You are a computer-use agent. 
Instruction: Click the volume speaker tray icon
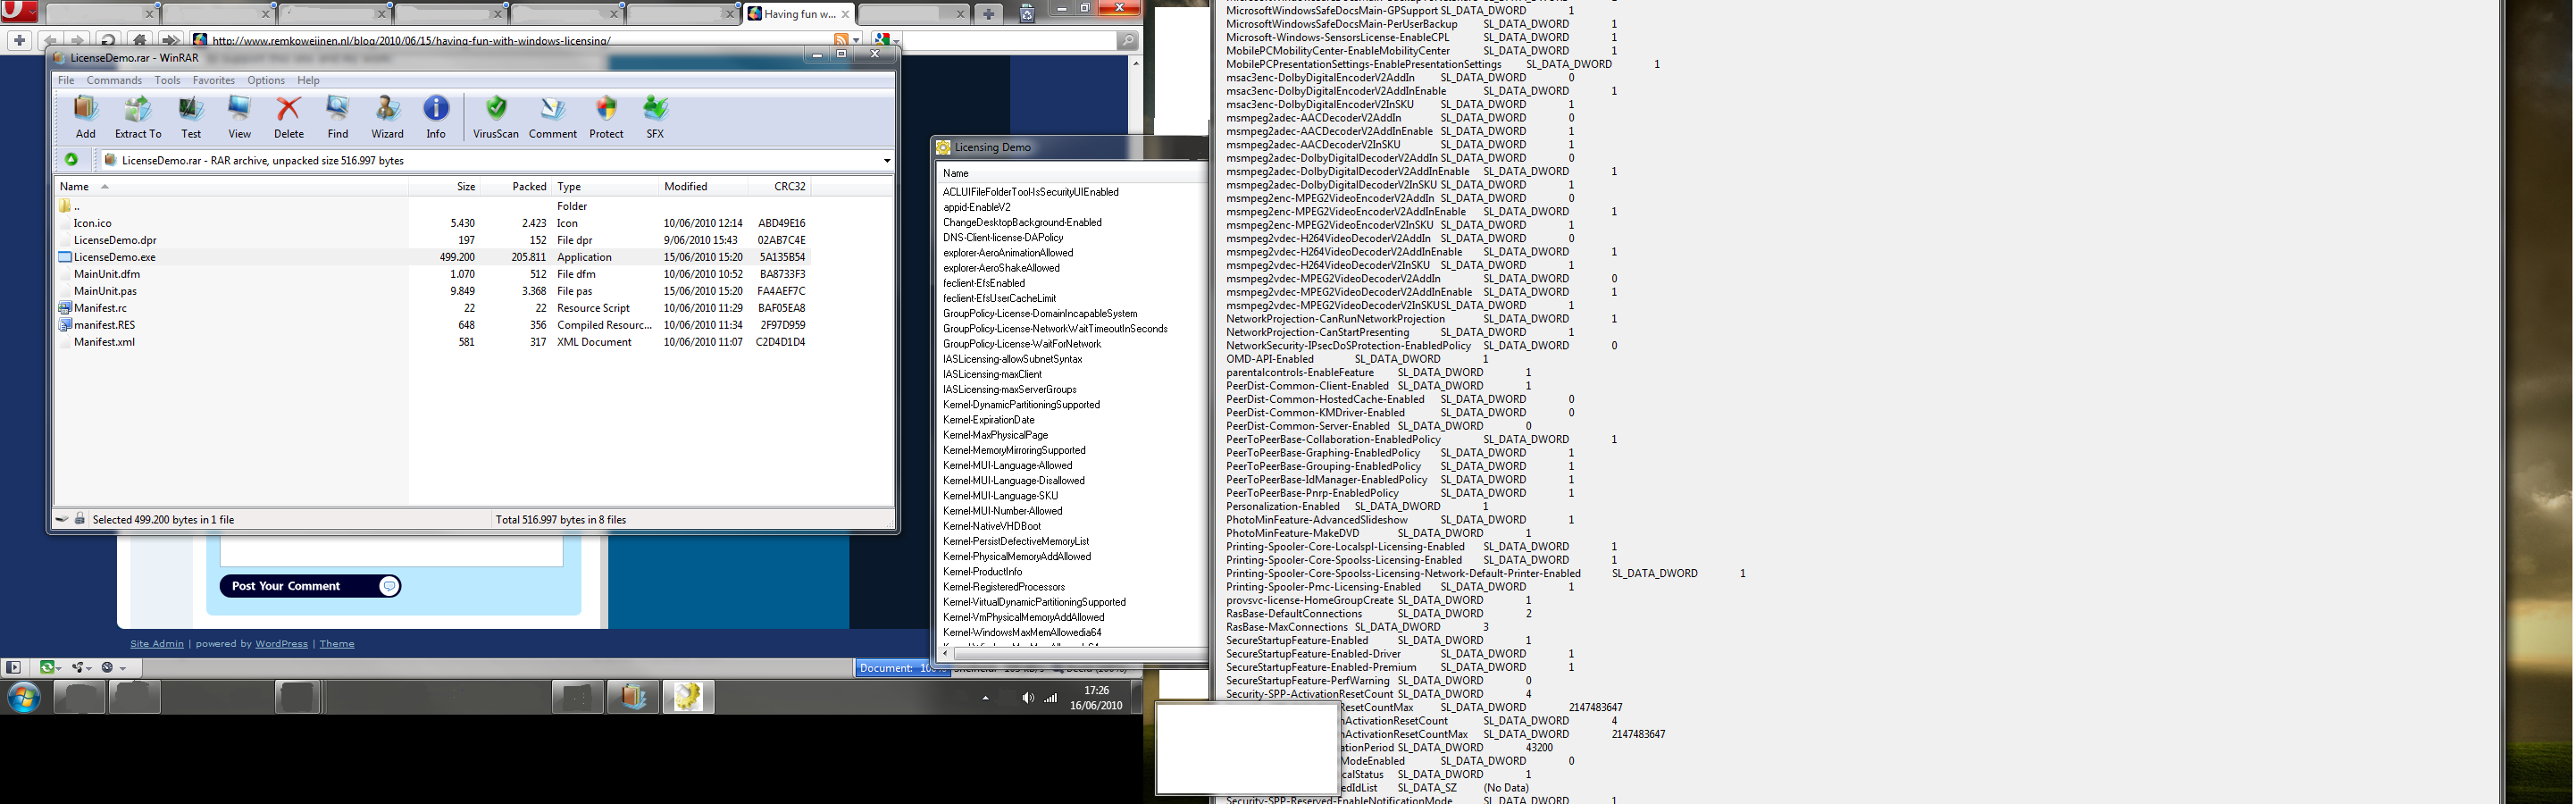click(x=1027, y=698)
